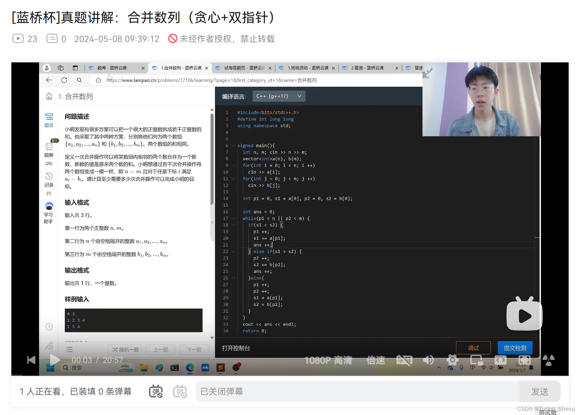Screen dimensions: 580x415
Task: Pick a random problem with 随机一题
Action: click(x=125, y=350)
